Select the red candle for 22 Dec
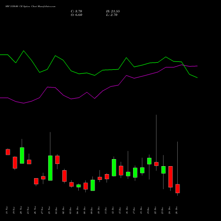Screen dimensions: 221x221 [x=156, y=164]
